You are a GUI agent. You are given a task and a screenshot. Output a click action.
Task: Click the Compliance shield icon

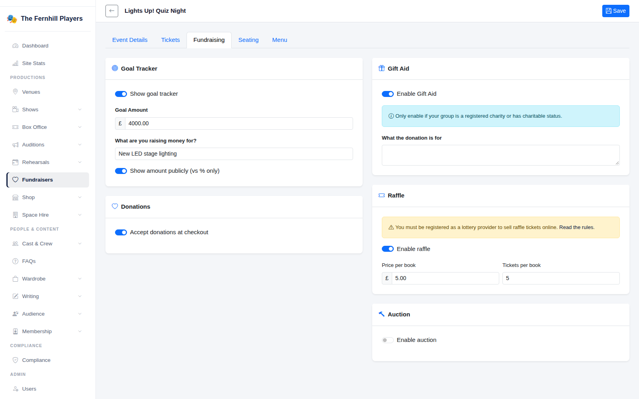15,360
